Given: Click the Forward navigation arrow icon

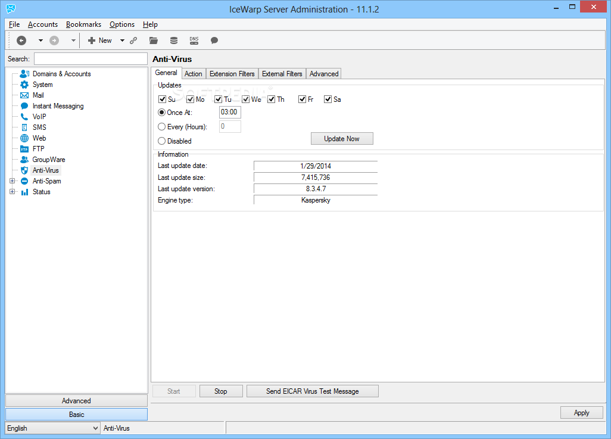Looking at the screenshot, I should coord(54,40).
